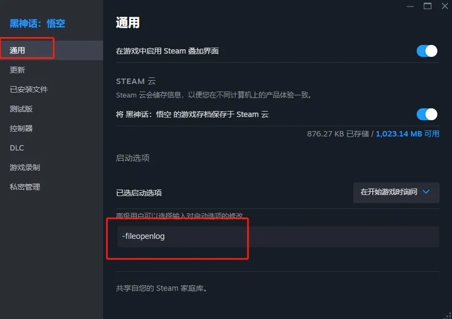The width and height of the screenshot is (452, 319).
Task: Maximize the properties window
Action: (x=428, y=6)
